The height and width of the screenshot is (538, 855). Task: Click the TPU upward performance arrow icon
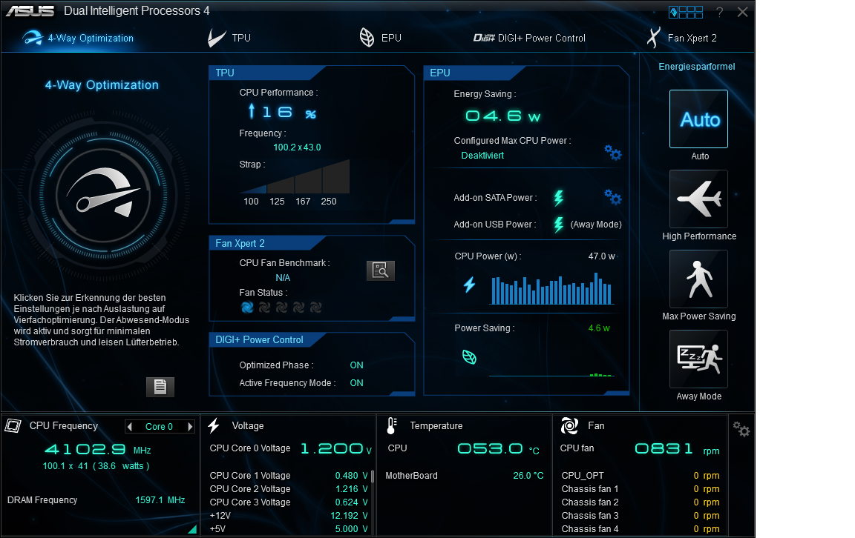(252, 110)
